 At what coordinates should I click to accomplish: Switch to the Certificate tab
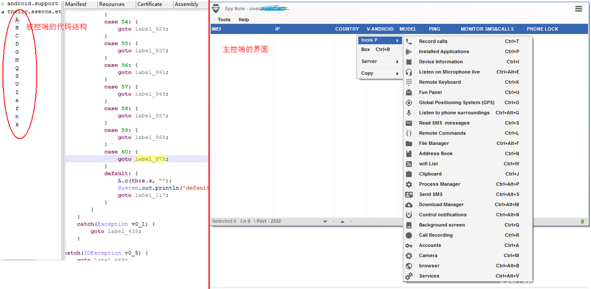[x=149, y=4]
